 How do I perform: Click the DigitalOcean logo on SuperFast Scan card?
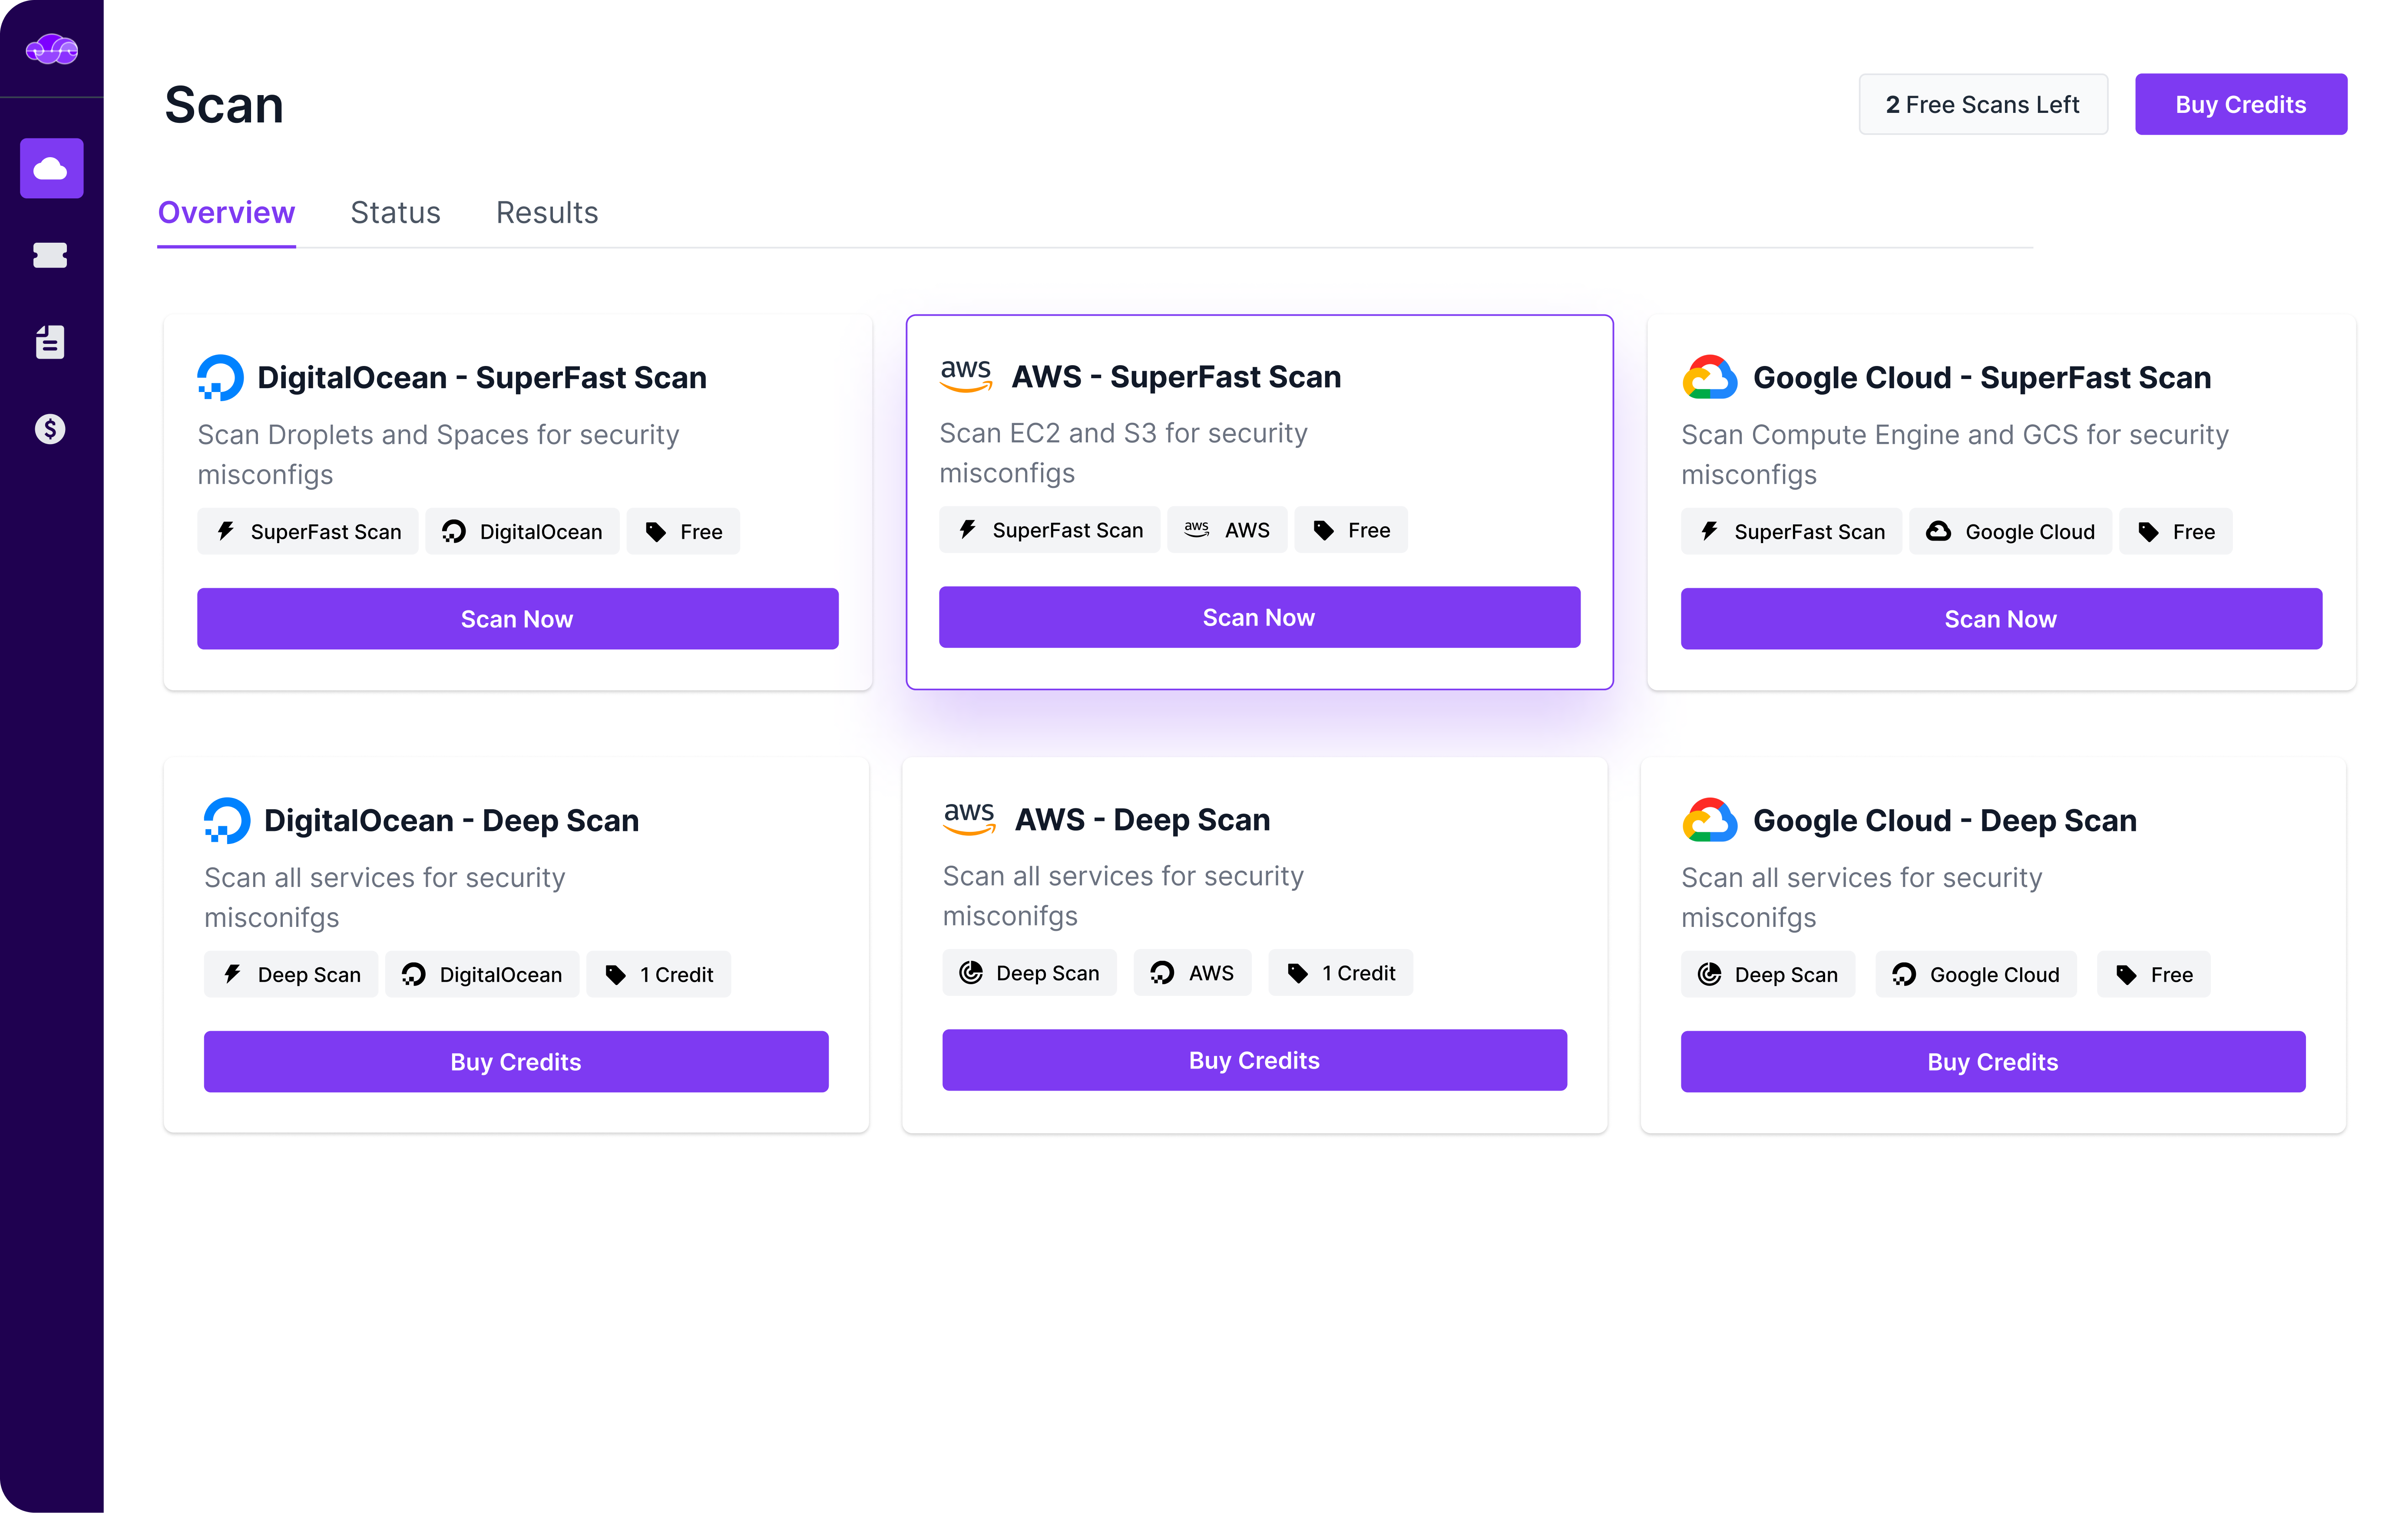point(220,378)
